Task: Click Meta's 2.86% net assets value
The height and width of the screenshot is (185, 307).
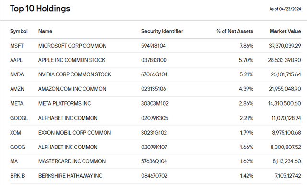Action: click(x=246, y=103)
